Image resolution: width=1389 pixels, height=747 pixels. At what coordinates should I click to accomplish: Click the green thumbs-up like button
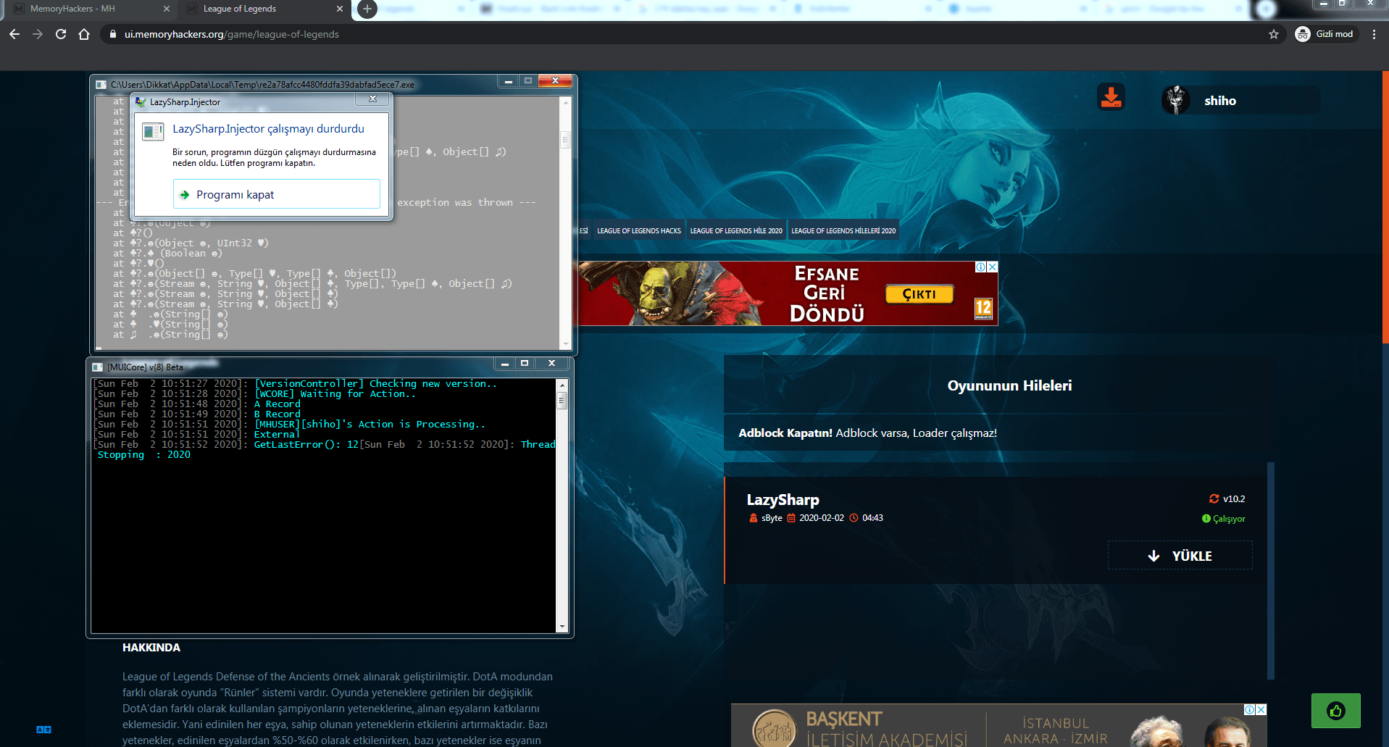coord(1335,711)
